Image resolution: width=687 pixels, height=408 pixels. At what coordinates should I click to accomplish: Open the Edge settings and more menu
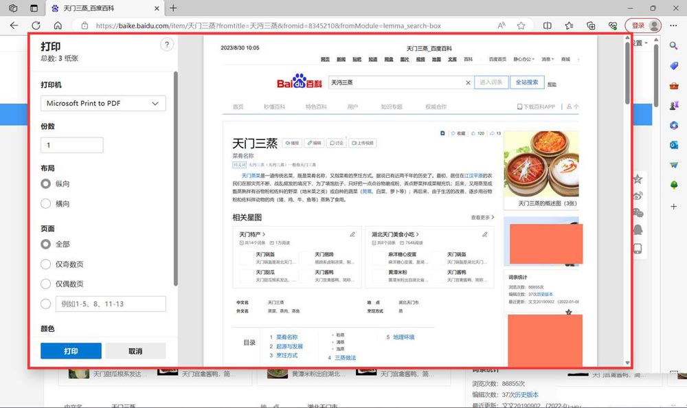point(673,25)
